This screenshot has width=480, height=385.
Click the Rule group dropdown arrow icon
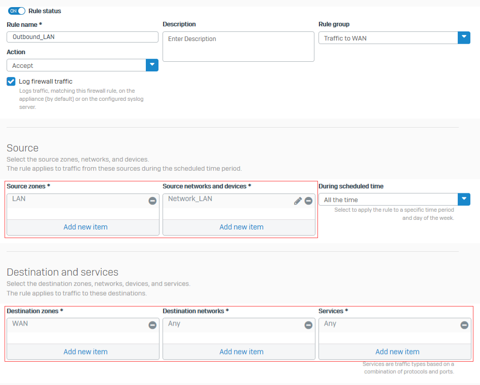pyautogui.click(x=464, y=37)
